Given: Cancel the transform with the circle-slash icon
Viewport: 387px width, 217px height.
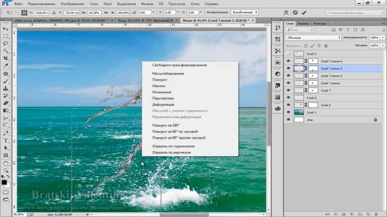Looking at the screenshot, I should pos(295,13).
